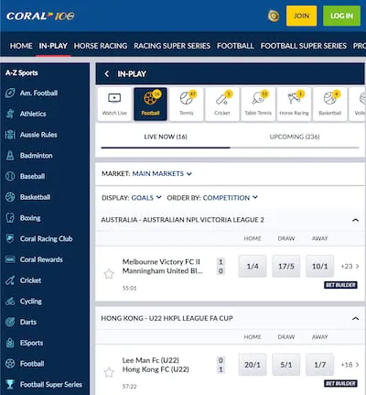366x395 pixels.
Task: Bet on away odds 1/7
Action: click(319, 365)
